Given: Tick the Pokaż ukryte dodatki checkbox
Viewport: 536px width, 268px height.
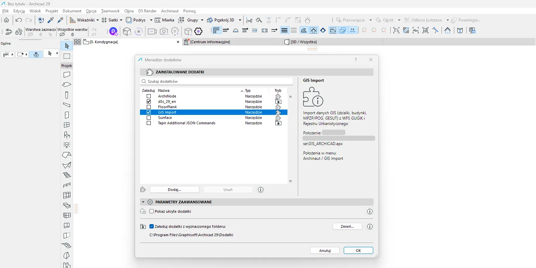Looking at the screenshot, I should 152,211.
